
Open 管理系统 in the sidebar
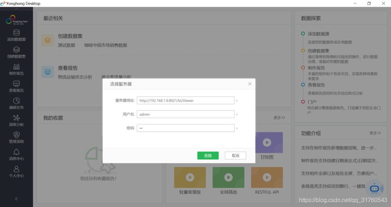coord(16,138)
